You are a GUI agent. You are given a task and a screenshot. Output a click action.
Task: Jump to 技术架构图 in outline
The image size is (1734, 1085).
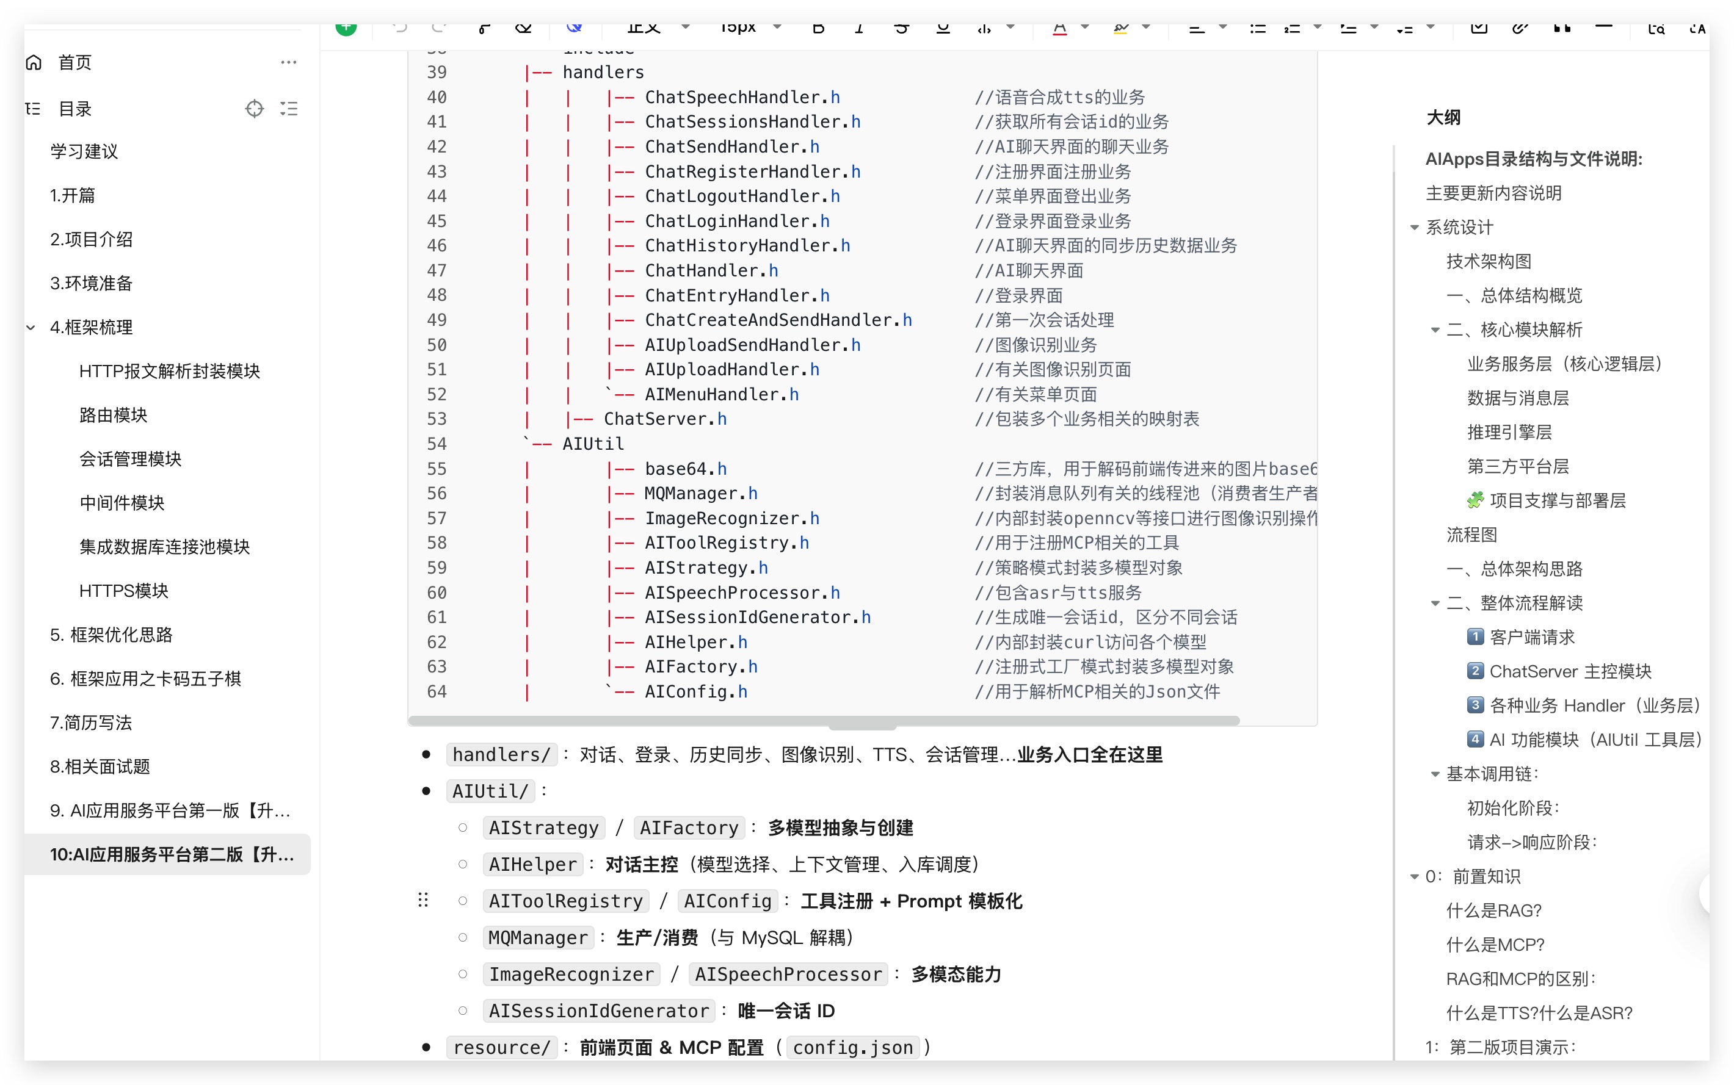click(1488, 262)
